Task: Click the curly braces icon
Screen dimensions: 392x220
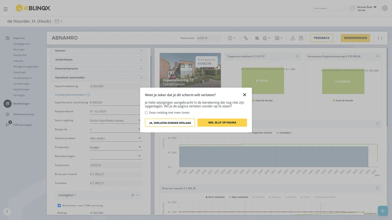Action: click(x=380, y=38)
